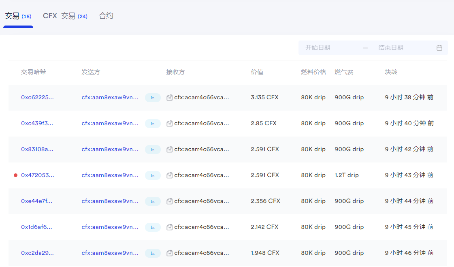Open sender address in the 0xc62225 row
The width and height of the screenshot is (454, 267).
(110, 97)
